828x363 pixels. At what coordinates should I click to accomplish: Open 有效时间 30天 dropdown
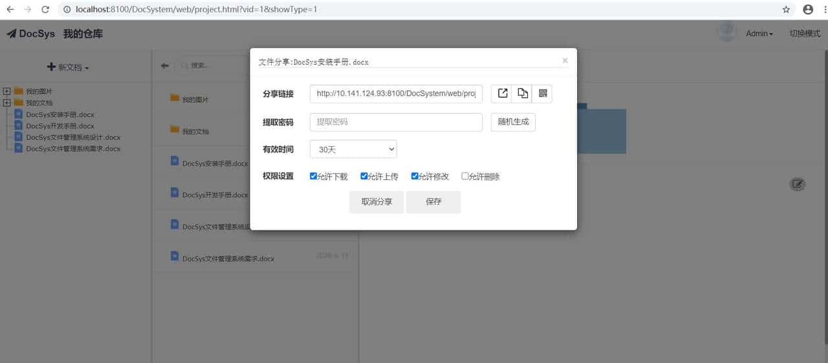point(353,149)
